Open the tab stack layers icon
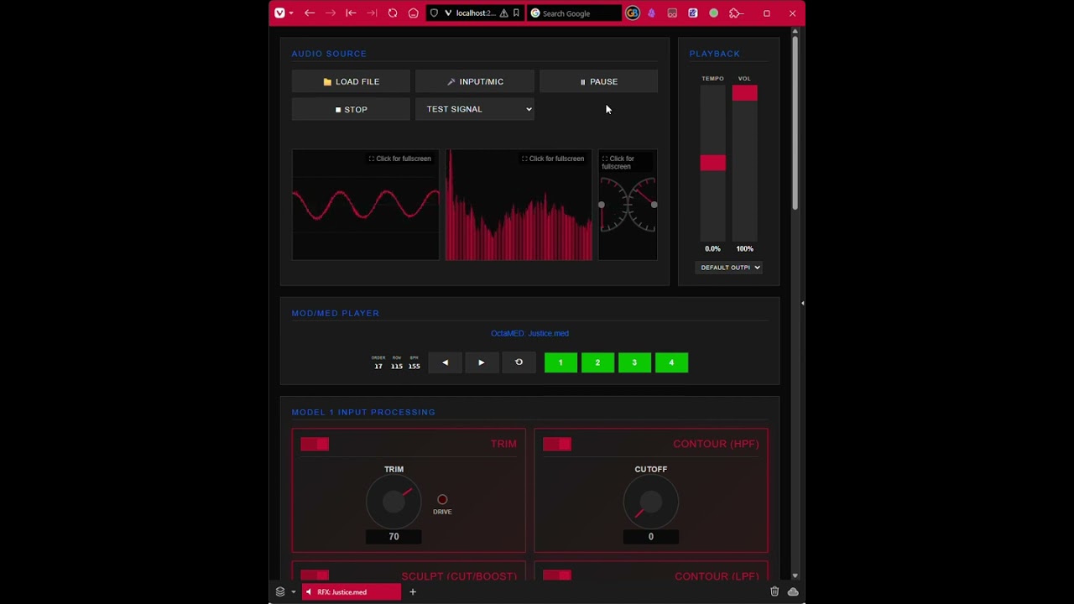This screenshot has width=1074, height=604. 280,591
